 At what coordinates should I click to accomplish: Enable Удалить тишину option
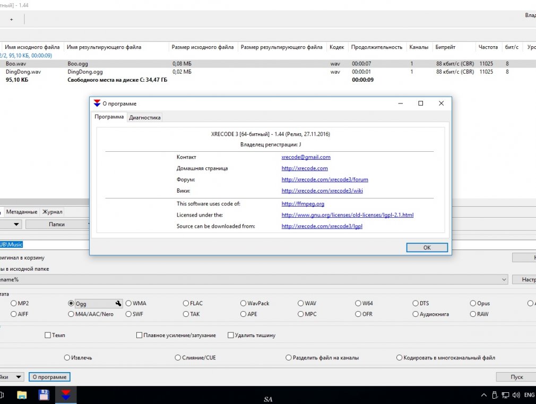[231, 335]
